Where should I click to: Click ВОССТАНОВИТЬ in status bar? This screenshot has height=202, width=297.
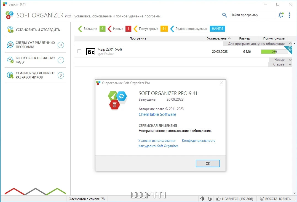click(x=275, y=199)
